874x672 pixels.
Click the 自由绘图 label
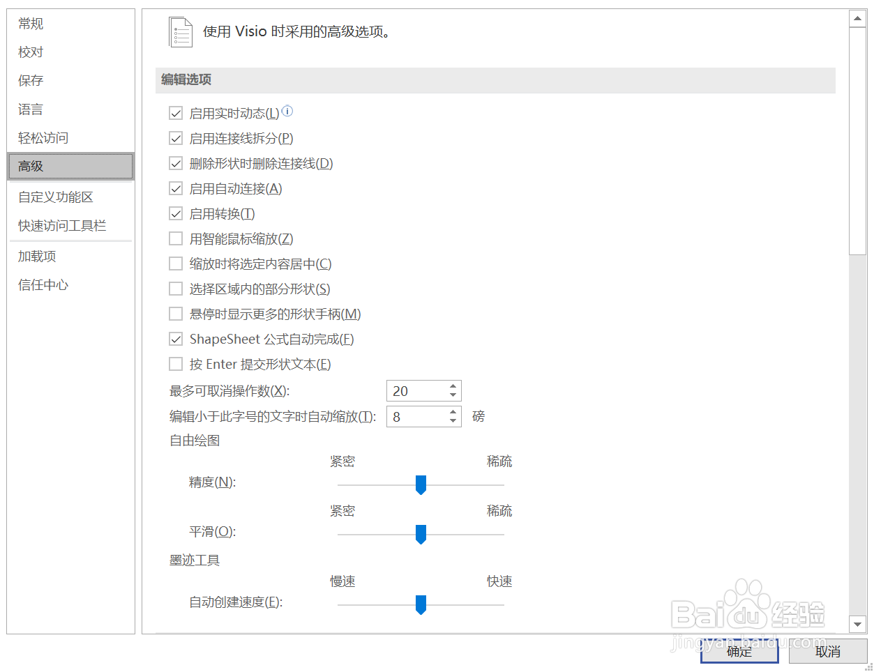[x=195, y=441]
